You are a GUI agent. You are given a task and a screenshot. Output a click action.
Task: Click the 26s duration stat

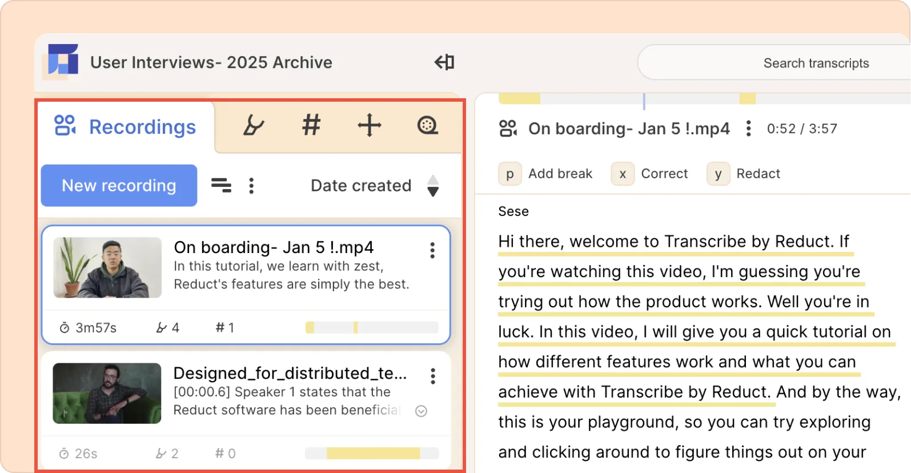point(79,454)
